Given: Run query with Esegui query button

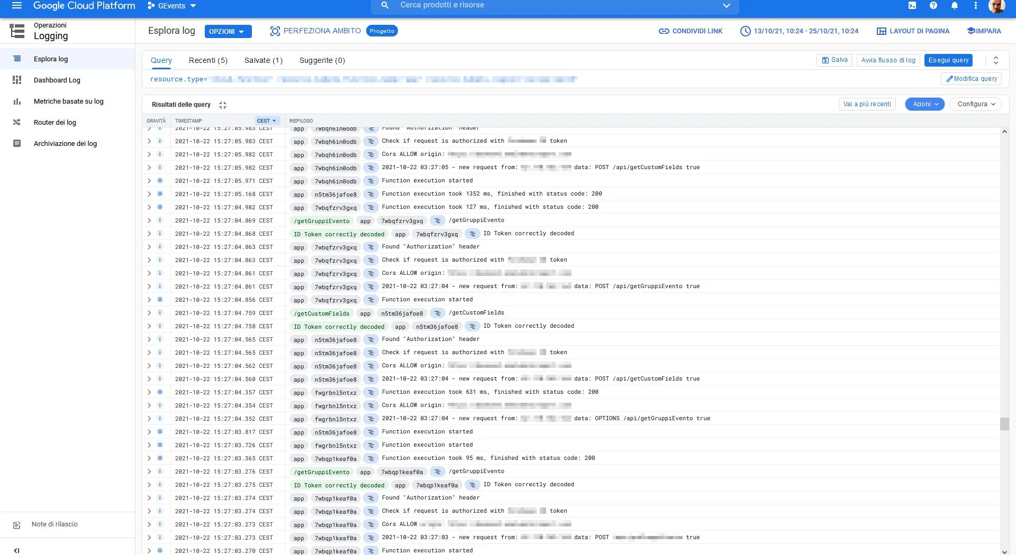Looking at the screenshot, I should coord(948,60).
